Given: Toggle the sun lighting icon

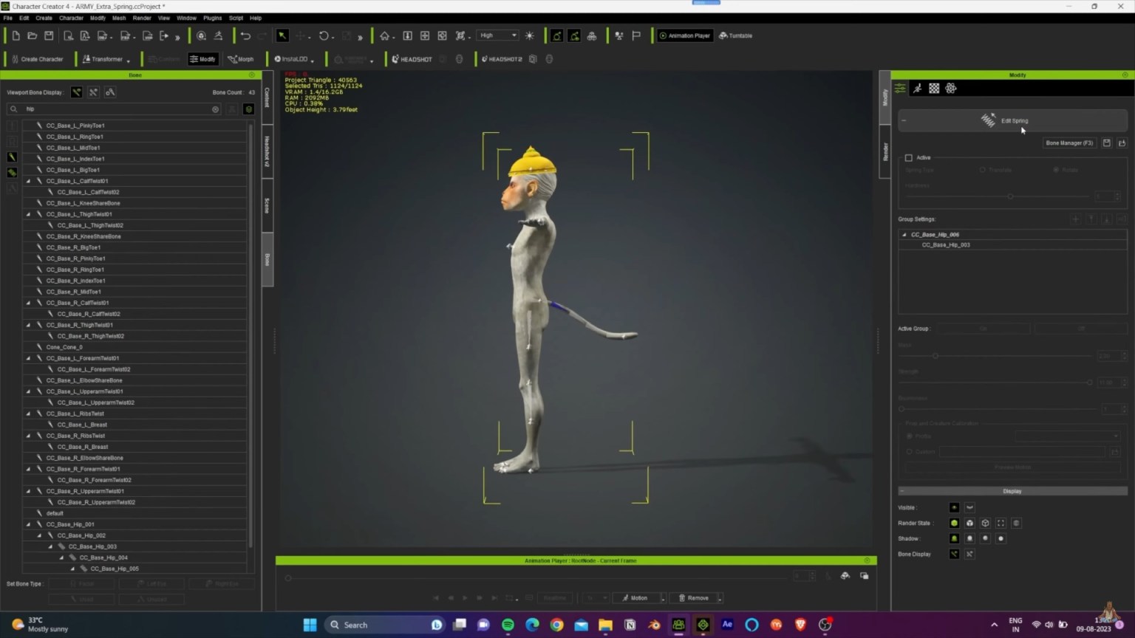Looking at the screenshot, I should pyautogui.click(x=530, y=35).
